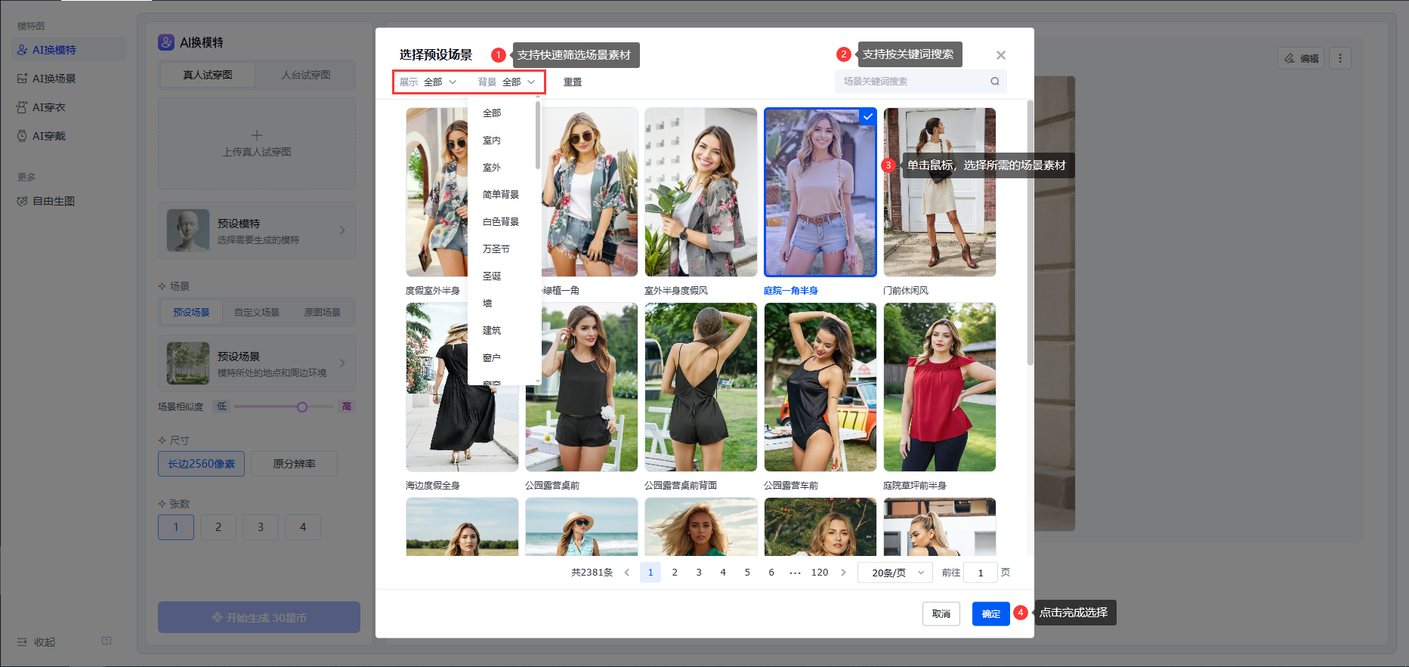Click the 场景相似度 slider handle

point(302,406)
